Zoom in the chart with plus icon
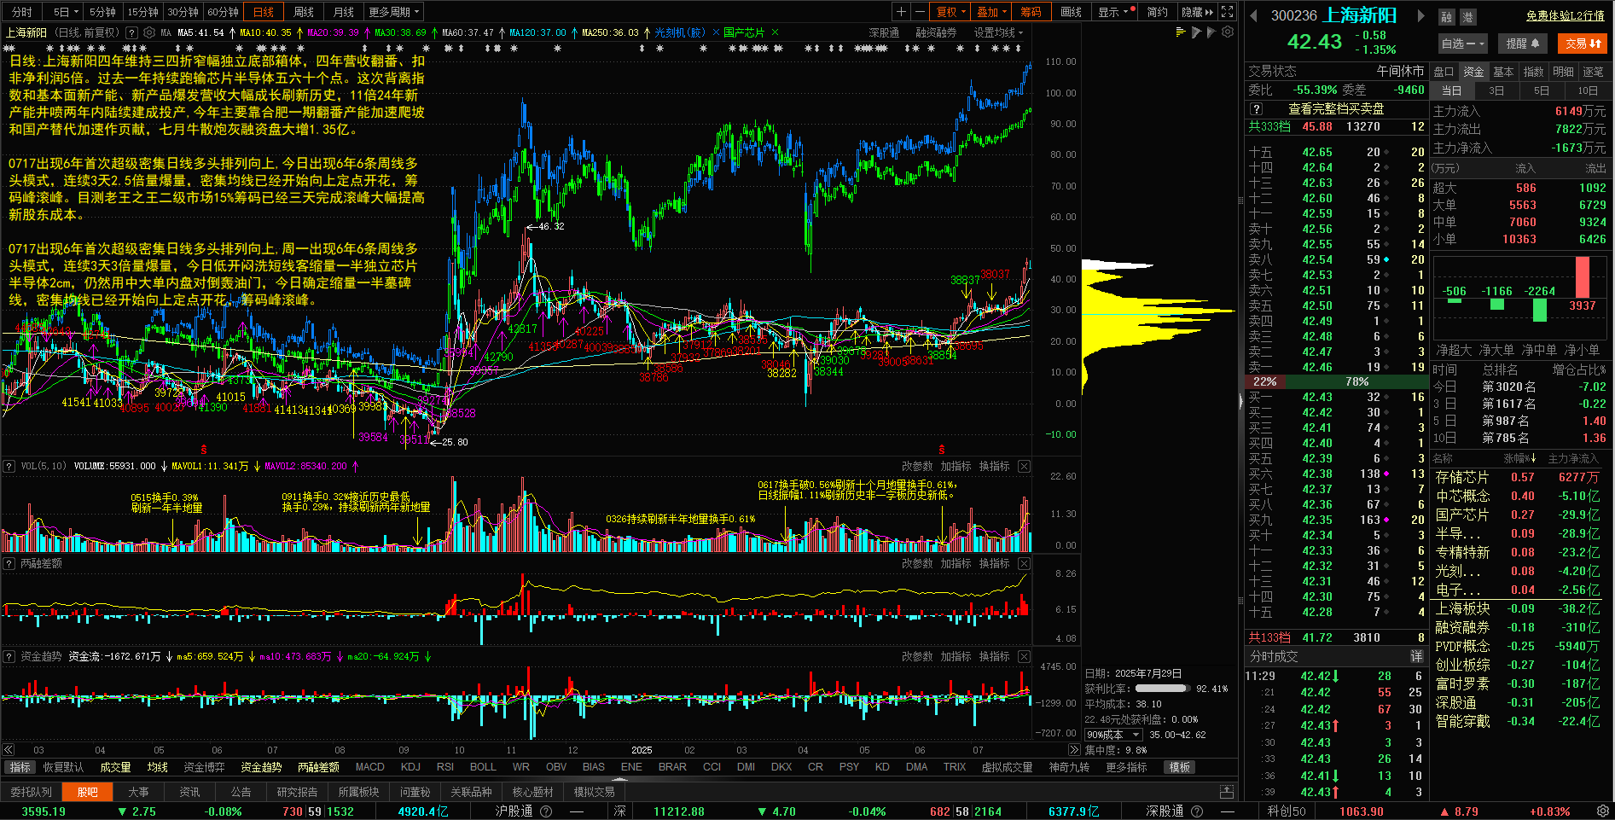This screenshot has height=820, width=1615. tap(901, 12)
